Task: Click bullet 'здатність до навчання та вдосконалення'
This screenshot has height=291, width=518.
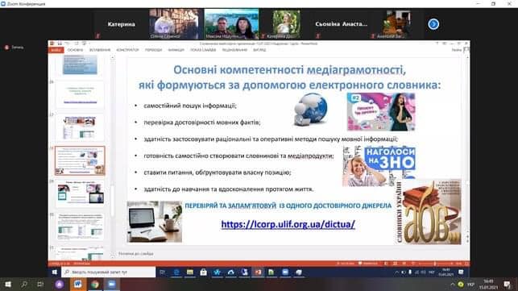Action: point(229,189)
